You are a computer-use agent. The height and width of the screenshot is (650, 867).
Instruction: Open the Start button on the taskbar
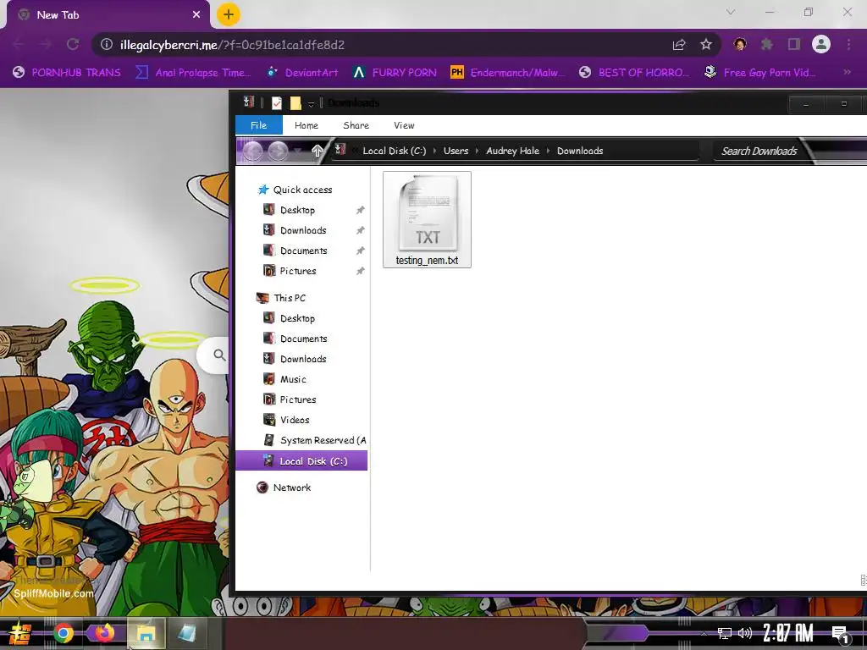coord(19,633)
